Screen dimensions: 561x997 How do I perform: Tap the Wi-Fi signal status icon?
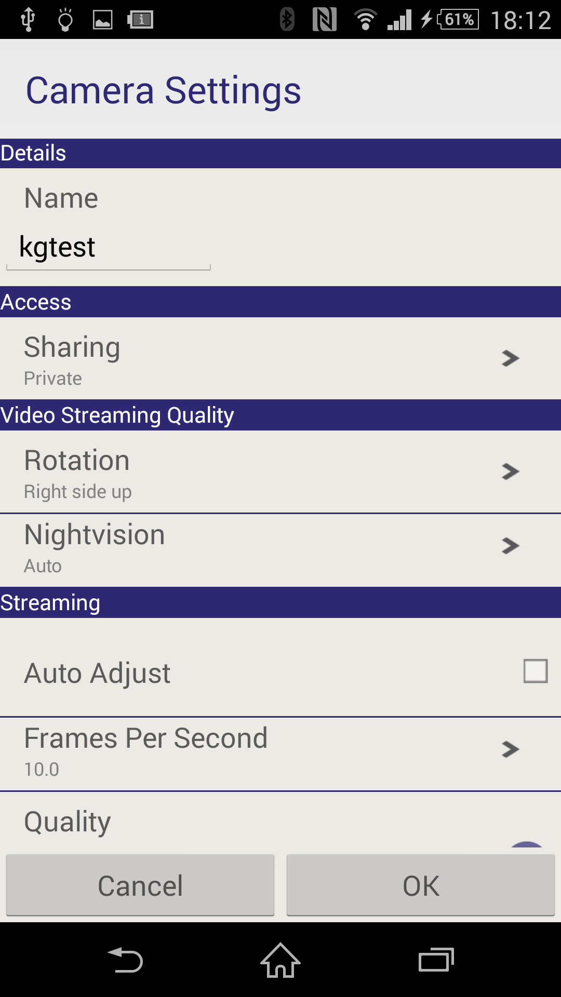pyautogui.click(x=365, y=20)
